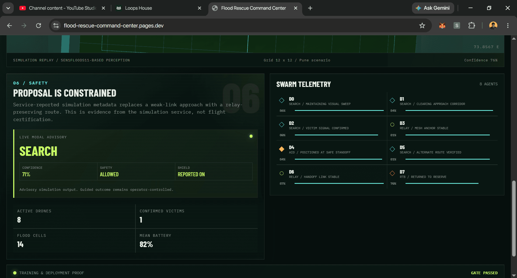Click the D6 relay circle icon
This screenshot has width=517, height=278.
tap(282, 173)
